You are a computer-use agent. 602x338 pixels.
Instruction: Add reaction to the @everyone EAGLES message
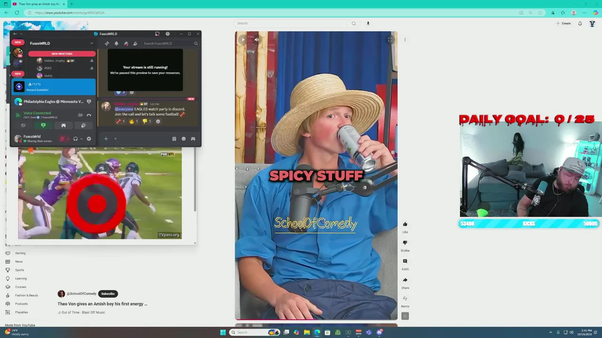[x=158, y=121]
